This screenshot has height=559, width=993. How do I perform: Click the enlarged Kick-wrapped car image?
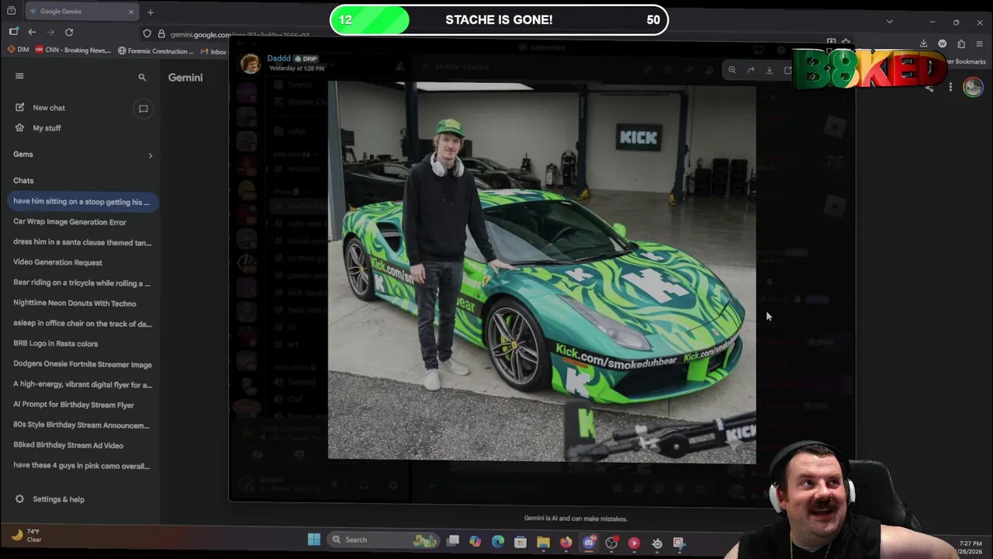(x=541, y=272)
